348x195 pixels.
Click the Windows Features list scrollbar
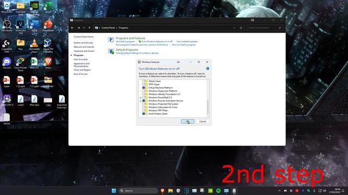pos(208,107)
